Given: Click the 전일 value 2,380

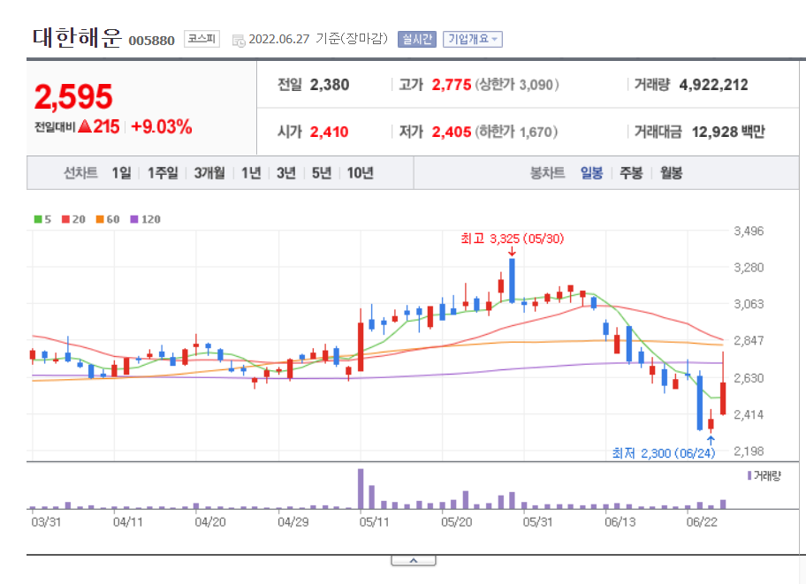Looking at the screenshot, I should (330, 85).
